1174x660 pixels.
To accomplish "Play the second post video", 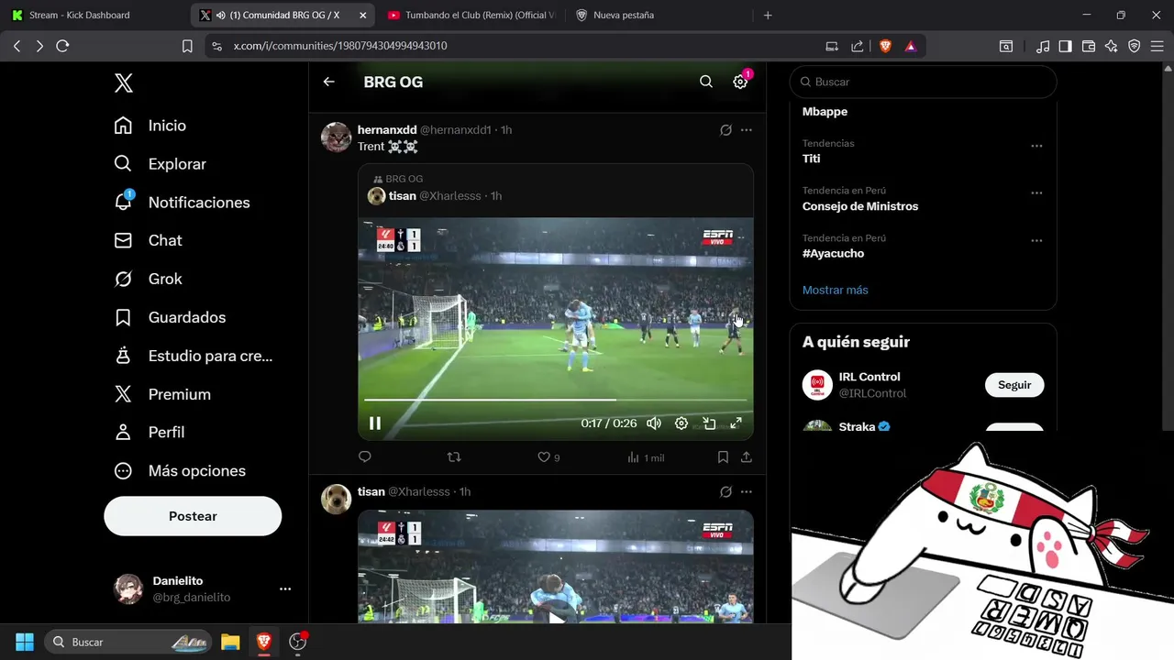I will pyautogui.click(x=556, y=617).
